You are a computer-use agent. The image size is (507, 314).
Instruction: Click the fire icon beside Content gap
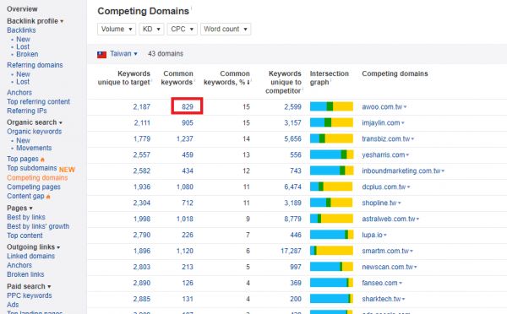[x=48, y=197]
